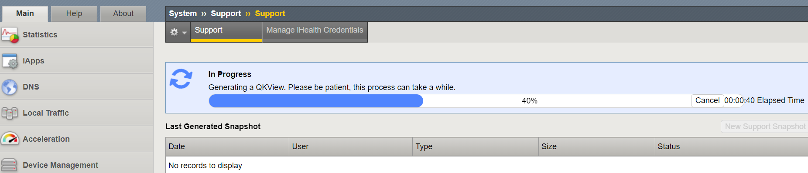Click the New Support Snapshot button
The width and height of the screenshot is (808, 173).
(765, 126)
